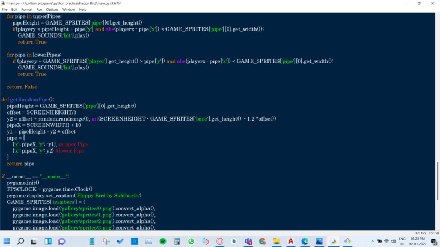Click 'return False' code line

coord(22,87)
